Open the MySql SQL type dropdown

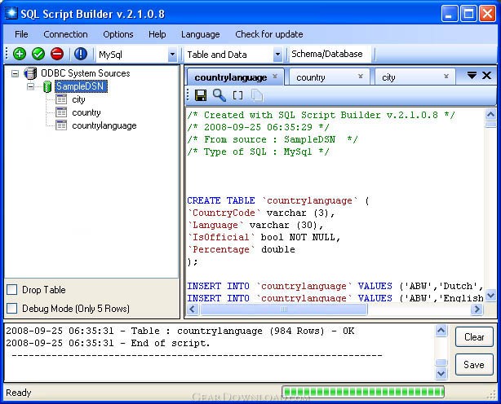pyautogui.click(x=172, y=55)
